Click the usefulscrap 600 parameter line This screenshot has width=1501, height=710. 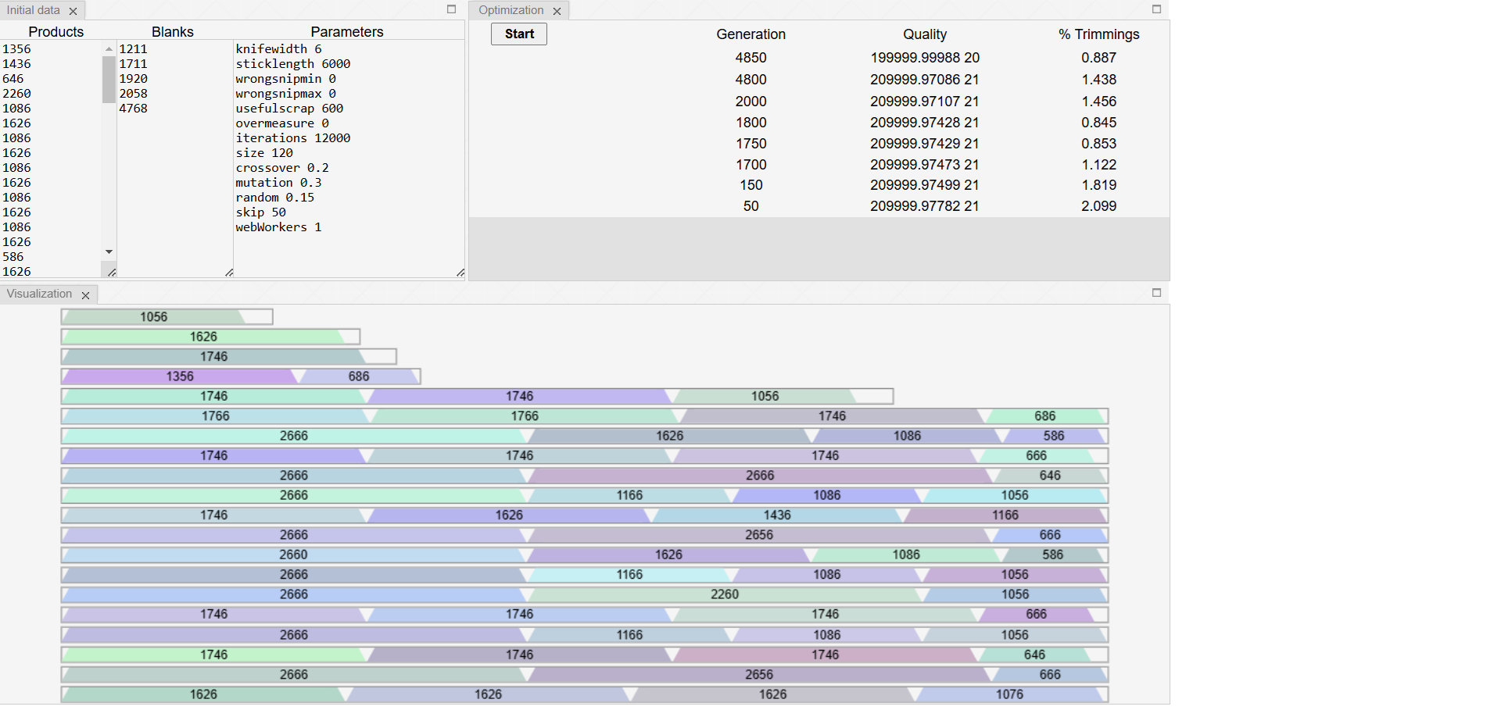pyautogui.click(x=289, y=109)
